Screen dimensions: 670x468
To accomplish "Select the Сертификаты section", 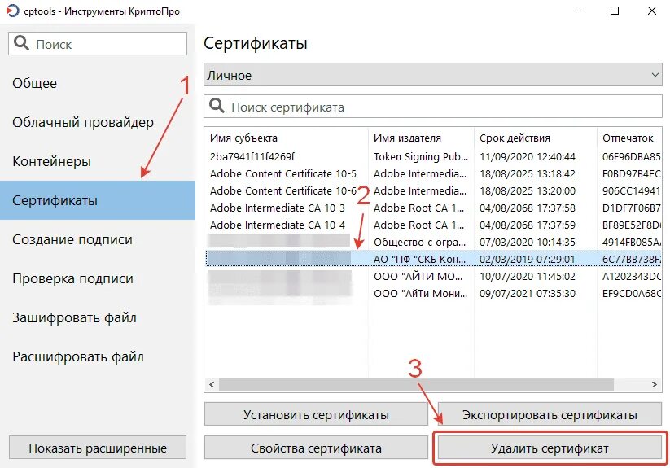I will click(x=98, y=200).
